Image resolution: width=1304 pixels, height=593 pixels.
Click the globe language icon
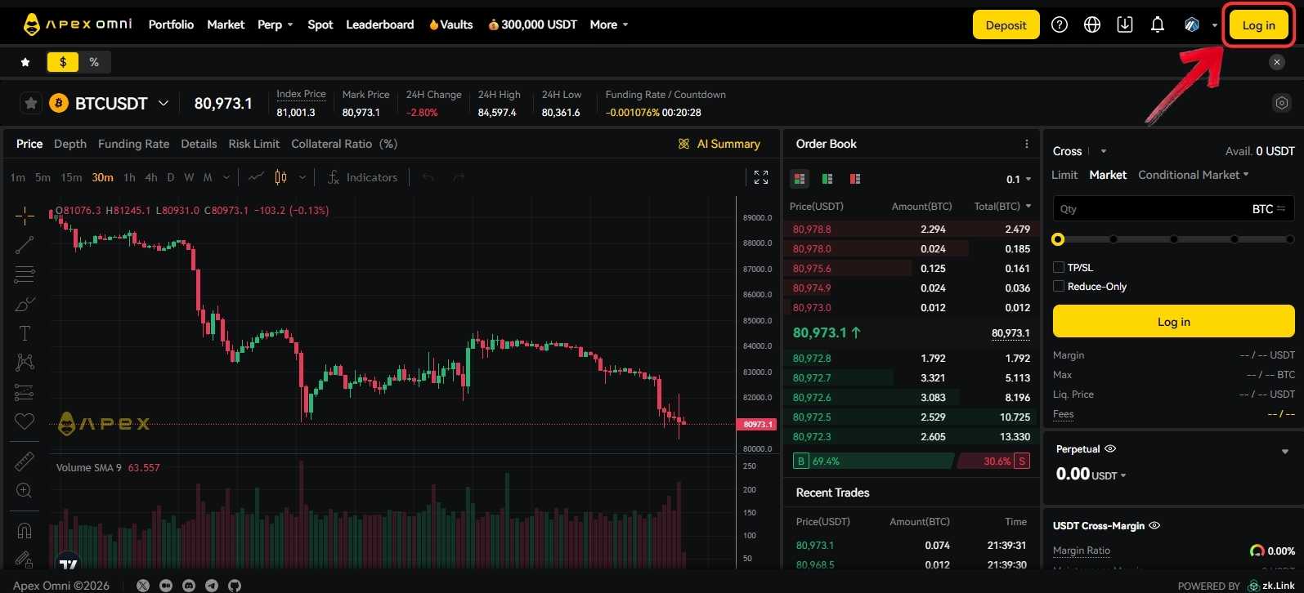[x=1092, y=25]
